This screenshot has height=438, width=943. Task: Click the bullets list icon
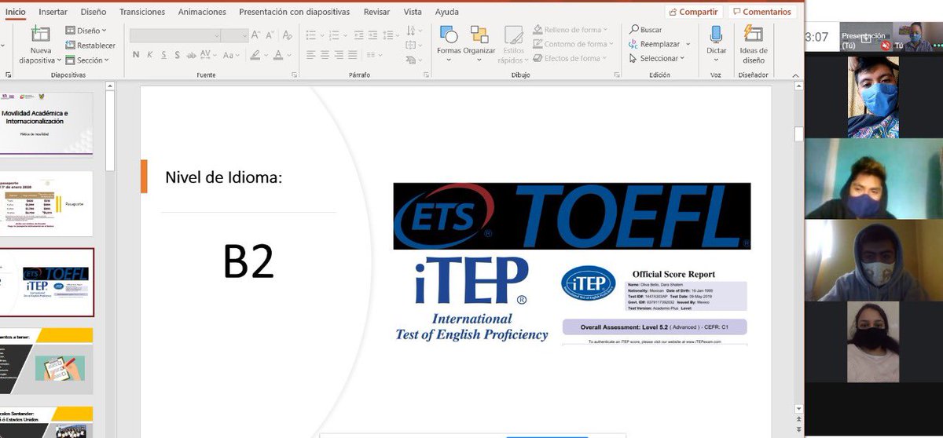(x=311, y=35)
